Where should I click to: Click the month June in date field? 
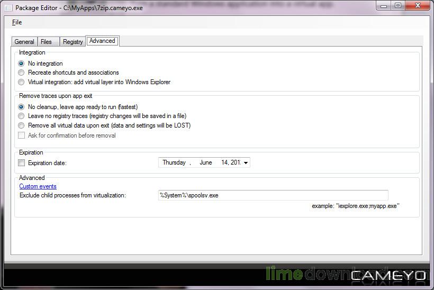(206, 162)
